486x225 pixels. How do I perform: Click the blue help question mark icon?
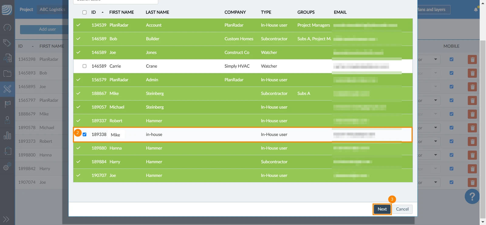(x=472, y=196)
